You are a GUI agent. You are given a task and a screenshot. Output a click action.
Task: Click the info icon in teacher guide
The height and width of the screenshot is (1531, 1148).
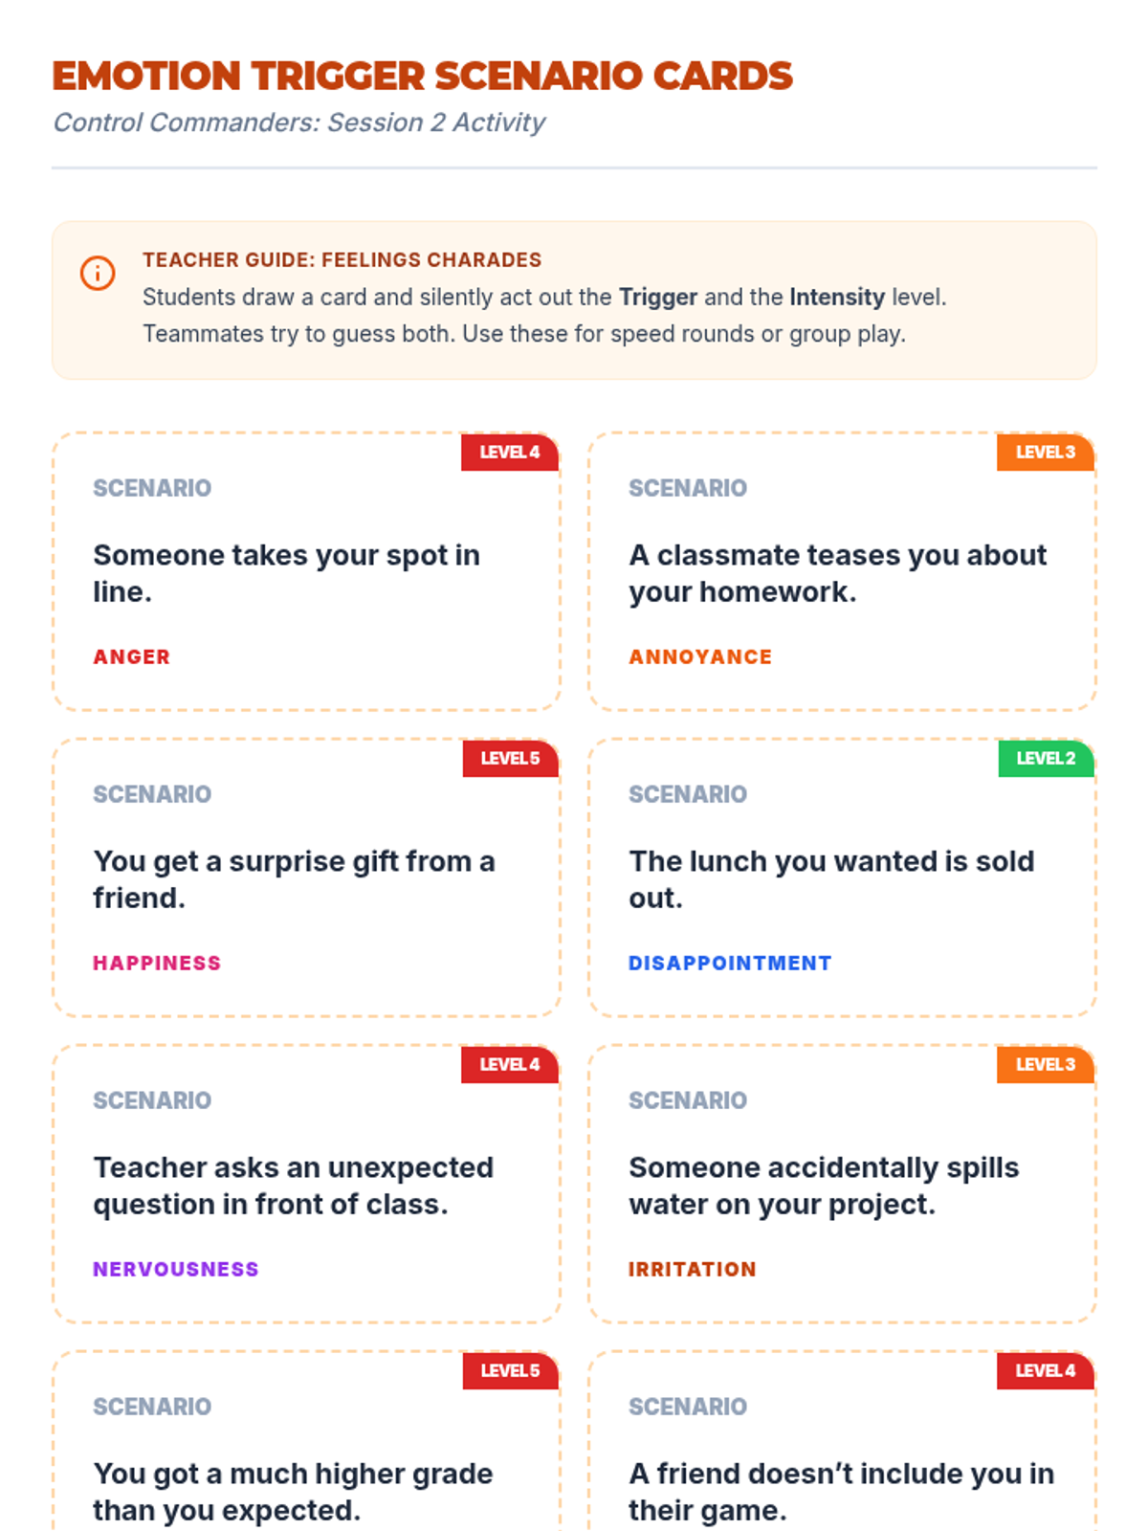tap(98, 273)
